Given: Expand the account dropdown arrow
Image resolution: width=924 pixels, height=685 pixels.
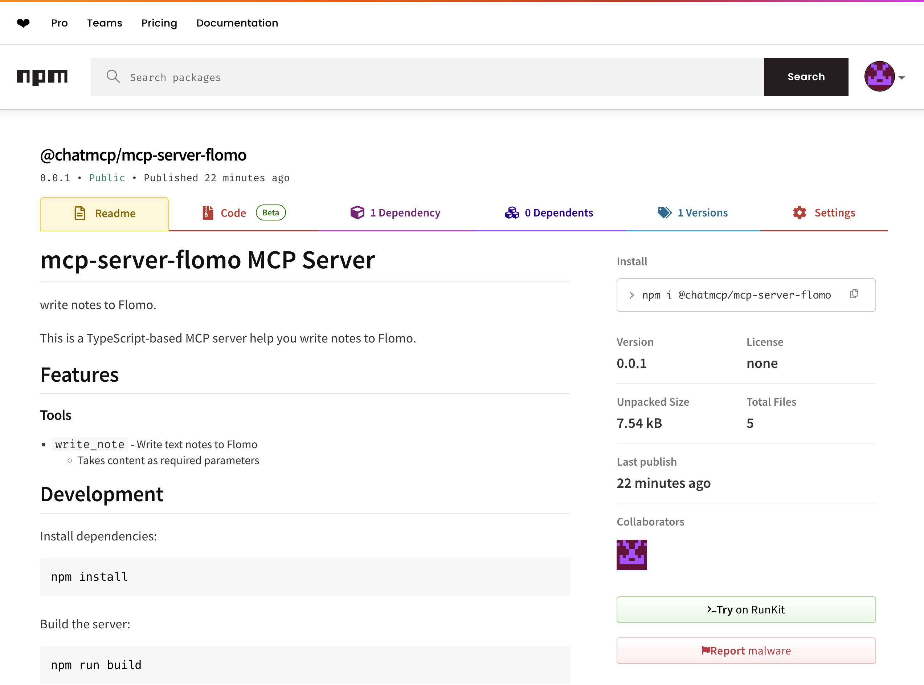Looking at the screenshot, I should [901, 77].
